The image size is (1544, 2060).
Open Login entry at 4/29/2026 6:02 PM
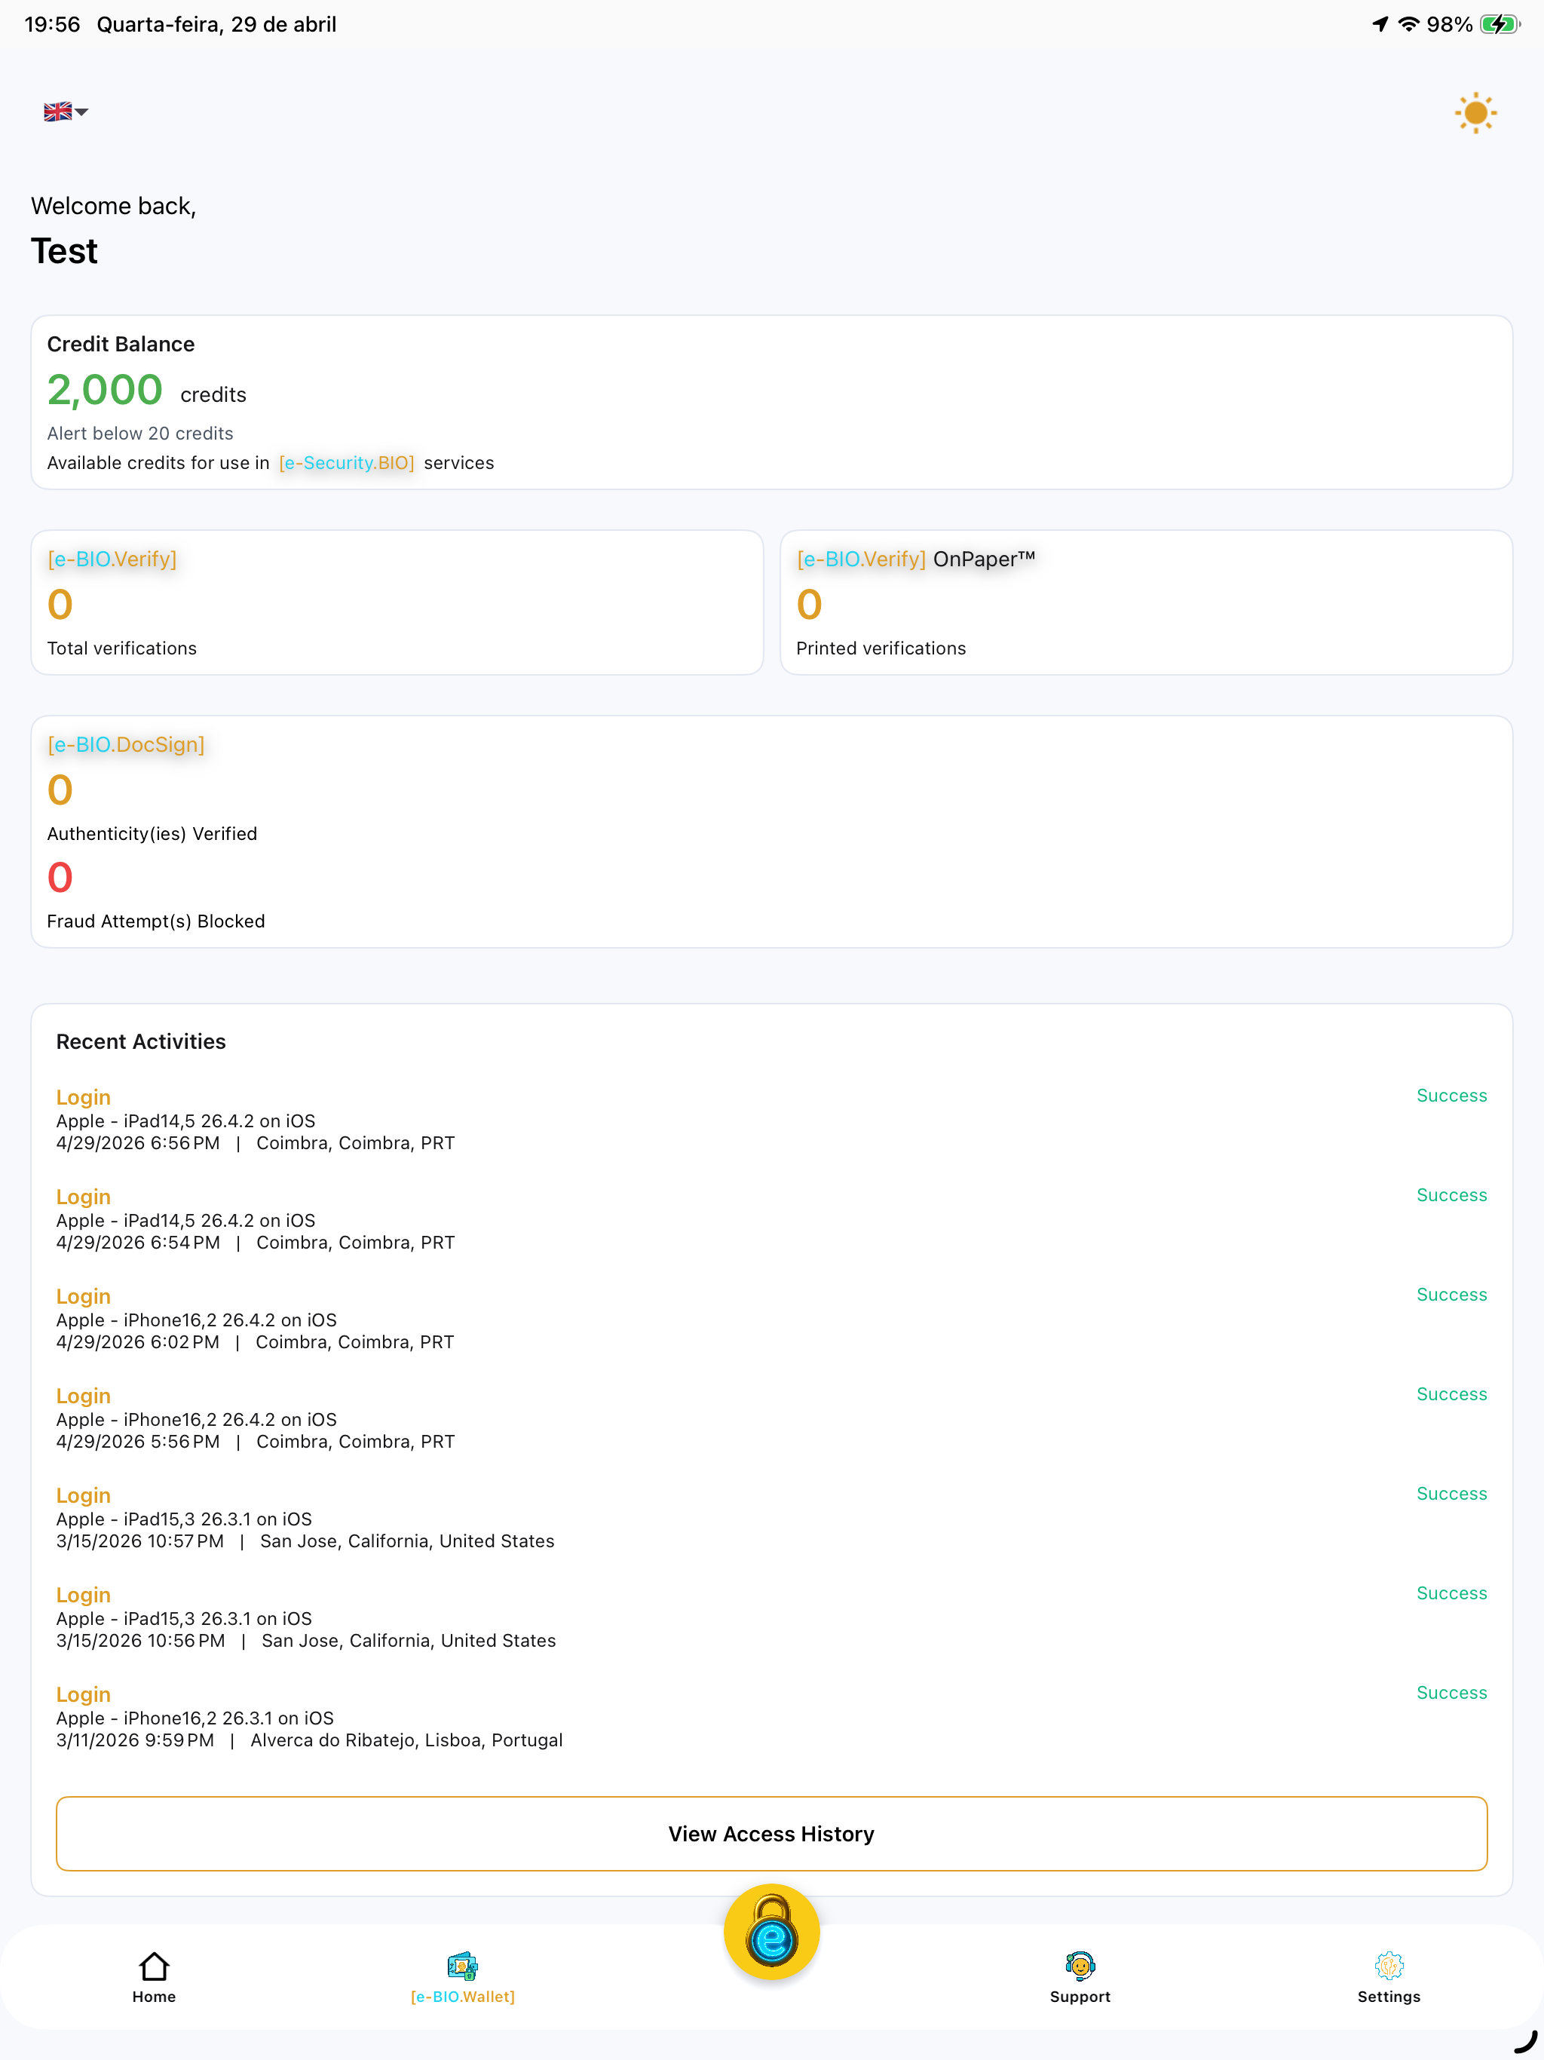click(771, 1320)
